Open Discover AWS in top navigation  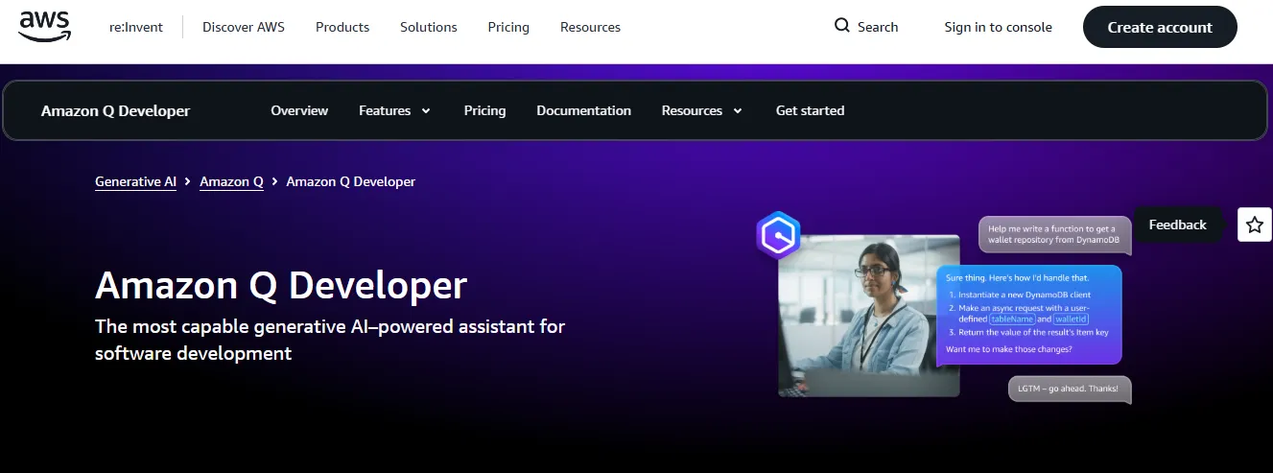[244, 27]
